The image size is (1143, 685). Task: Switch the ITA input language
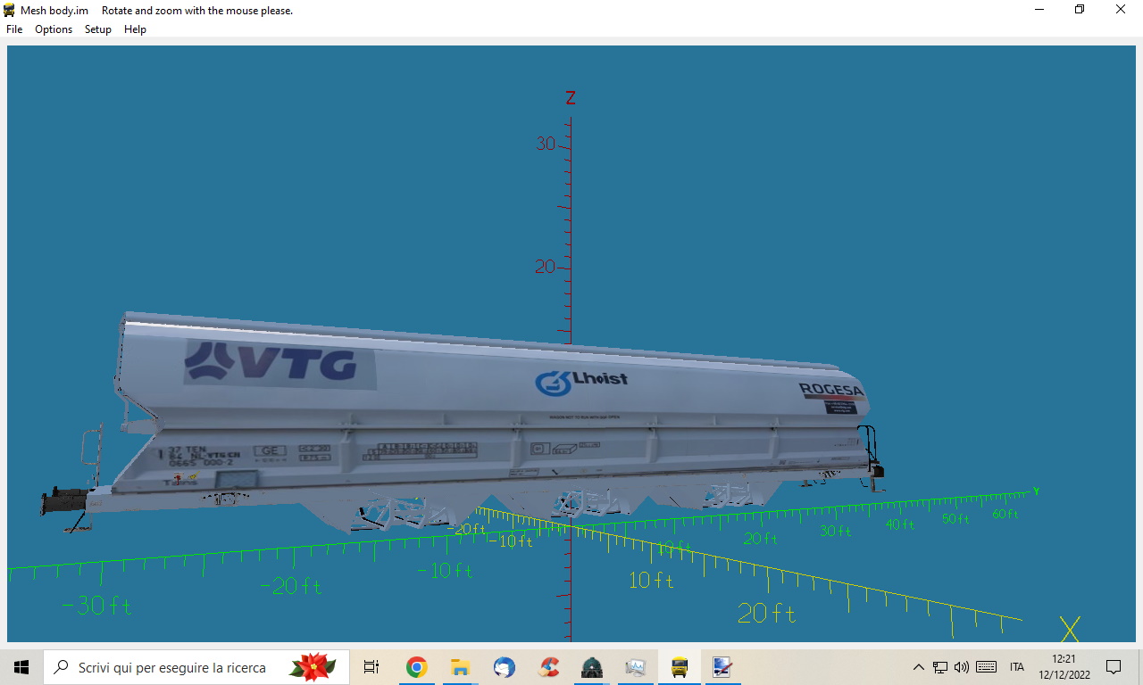1017,667
